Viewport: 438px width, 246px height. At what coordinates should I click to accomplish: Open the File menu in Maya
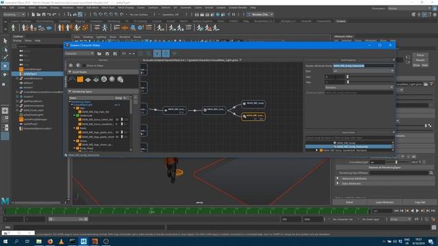pos(4,8)
